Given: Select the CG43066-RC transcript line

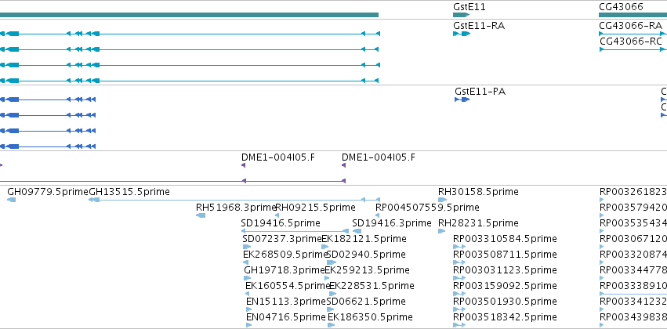Looking at the screenshot, I should point(633,49).
